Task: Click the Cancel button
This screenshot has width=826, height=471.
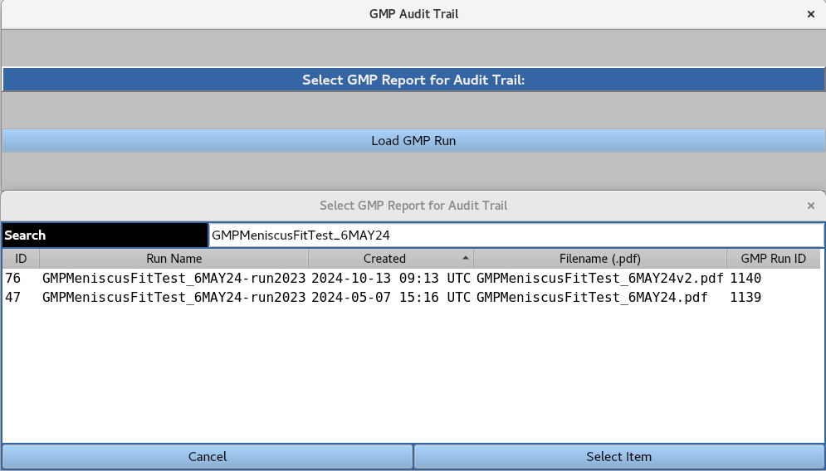Action: pyautogui.click(x=208, y=457)
